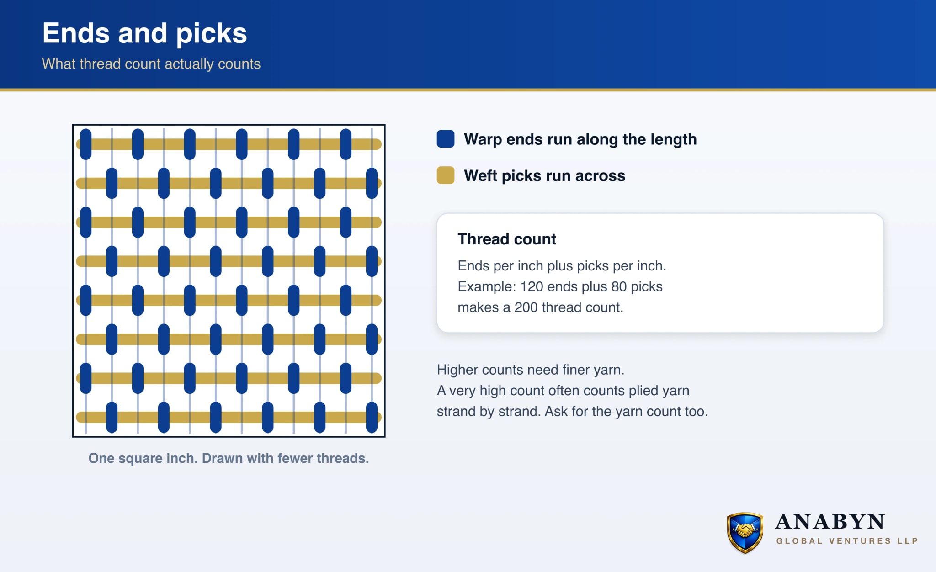Click the Thread count card heading
The height and width of the screenshot is (572, 936).
pyautogui.click(x=507, y=239)
